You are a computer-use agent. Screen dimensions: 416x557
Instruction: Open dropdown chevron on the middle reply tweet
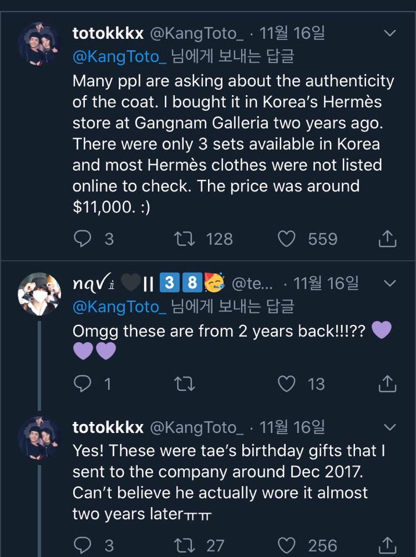coord(390,284)
